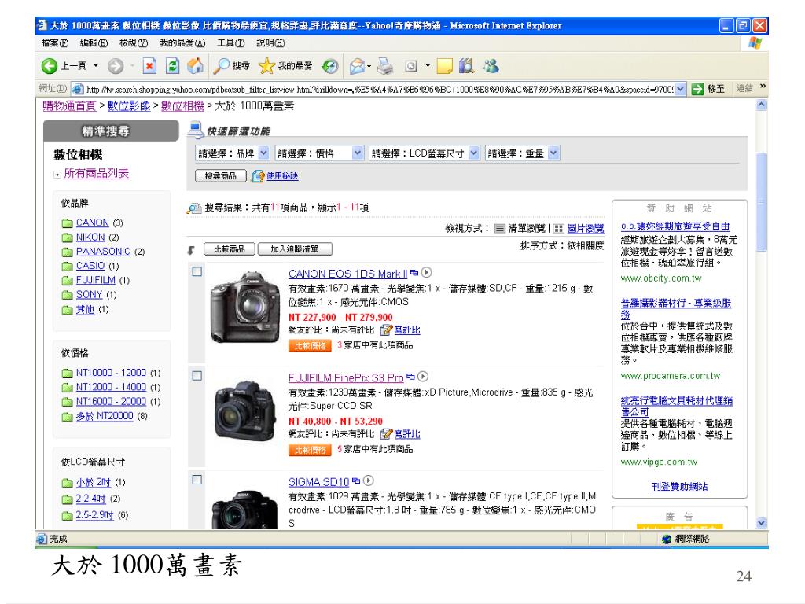Screen dimensions: 805x604
Task: Open the History clock icon
Action: coord(329,66)
